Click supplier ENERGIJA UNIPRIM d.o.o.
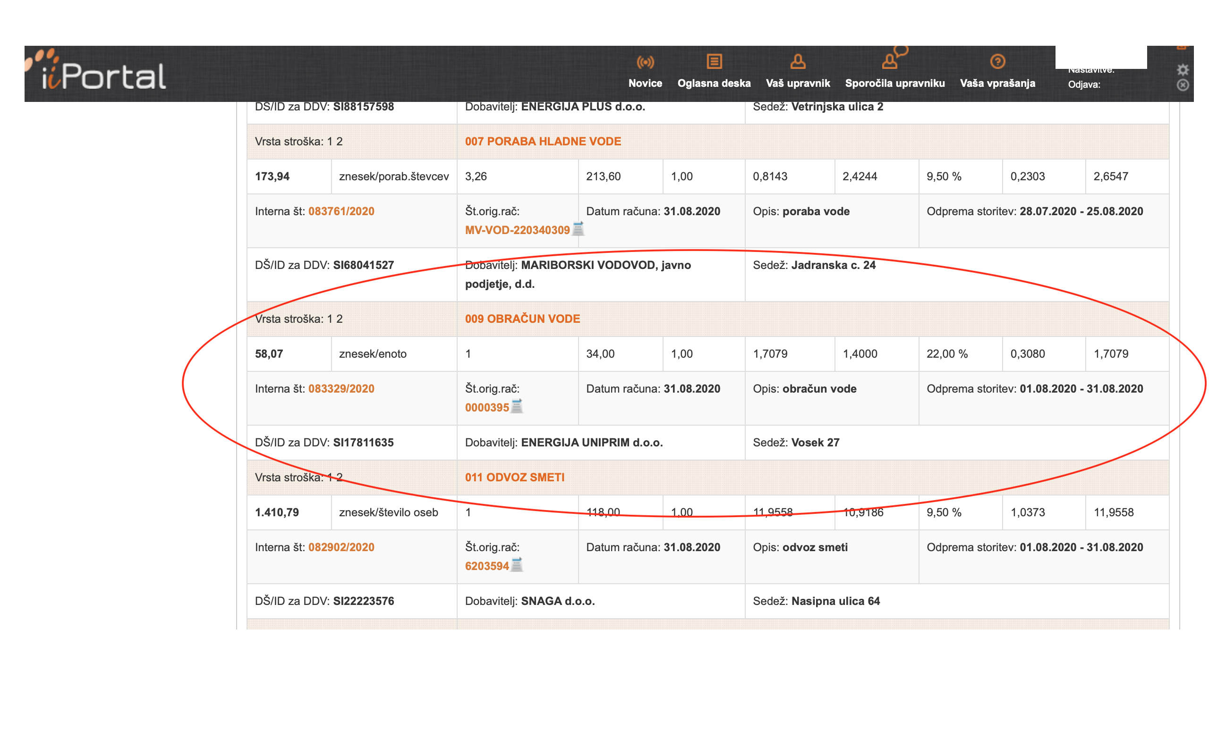This screenshot has width=1209, height=755. point(591,443)
